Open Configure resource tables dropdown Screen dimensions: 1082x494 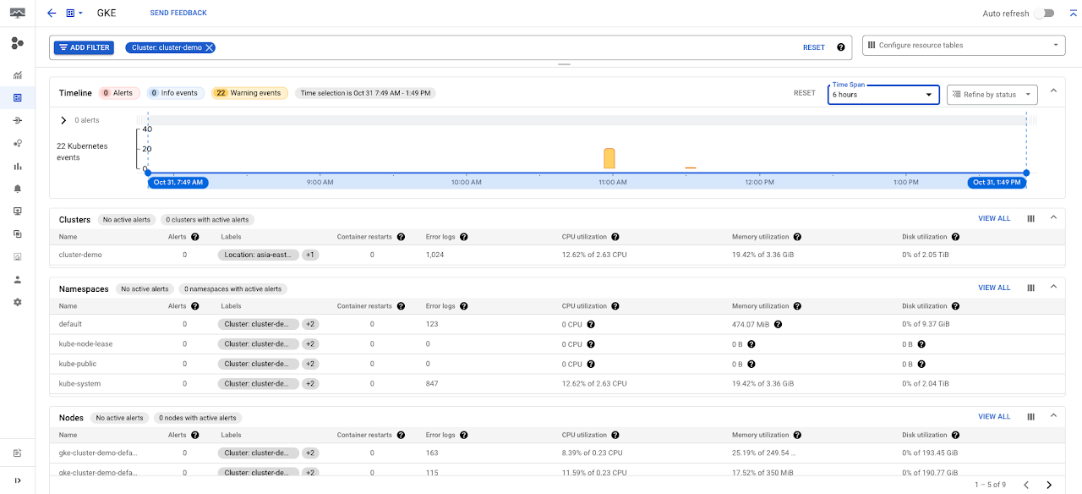(963, 46)
